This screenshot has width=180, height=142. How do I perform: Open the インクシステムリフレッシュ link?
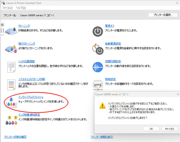31,97
